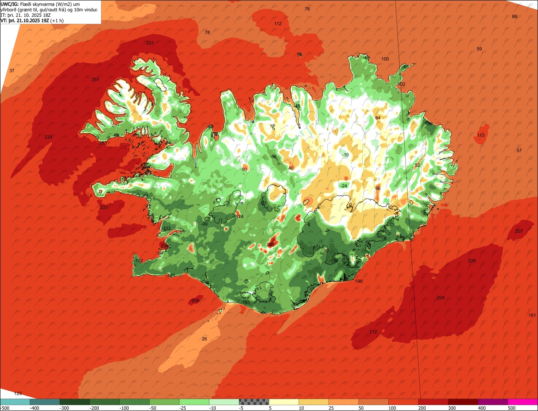This screenshot has width=538, height=411.
Task: Click the darkest green -300 to -200 legend swatch
Action: click(x=75, y=402)
